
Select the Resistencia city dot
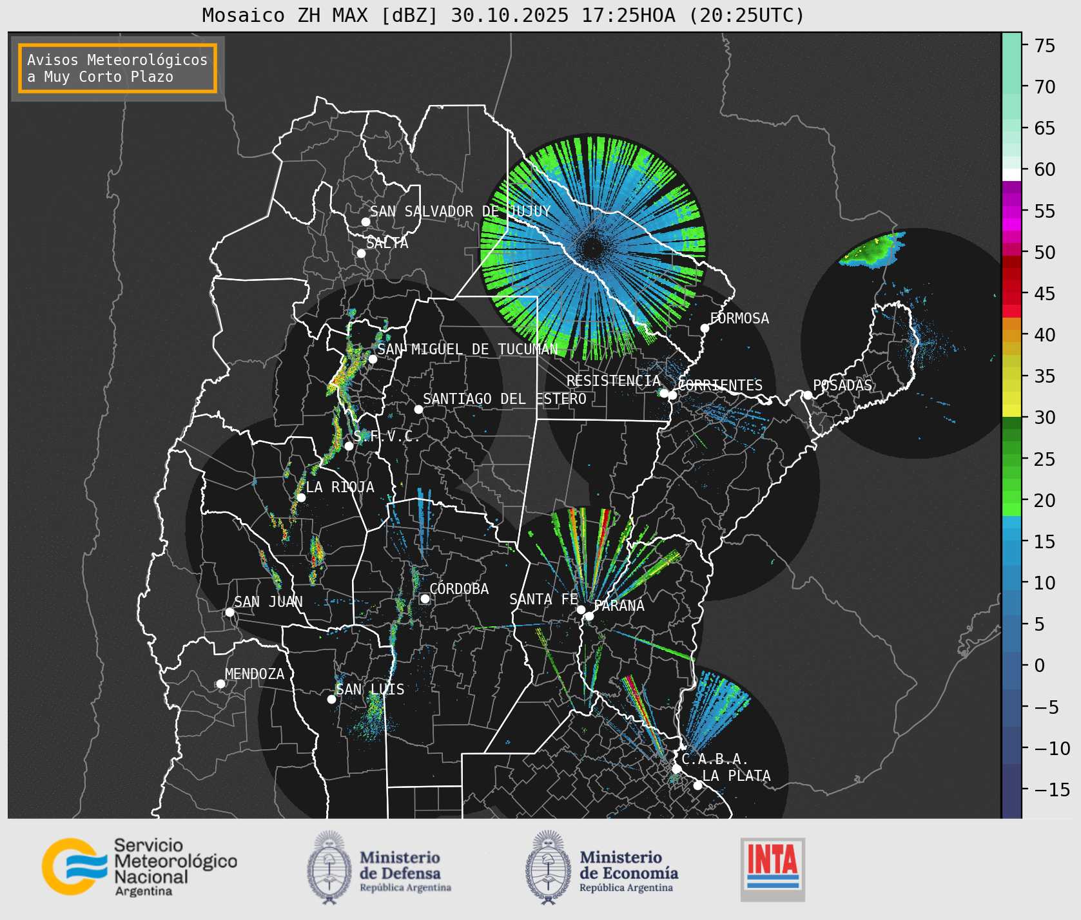click(664, 393)
